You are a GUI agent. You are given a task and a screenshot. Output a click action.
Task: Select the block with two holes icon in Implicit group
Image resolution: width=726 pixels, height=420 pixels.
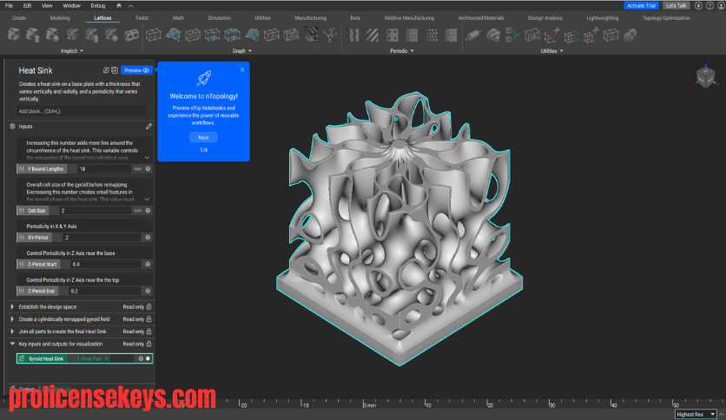(x=131, y=35)
